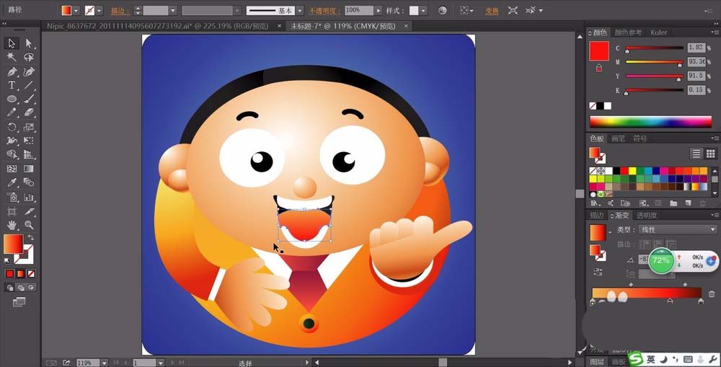Enable Draw Normal mode
The height and width of the screenshot is (367, 721).
(x=9, y=288)
